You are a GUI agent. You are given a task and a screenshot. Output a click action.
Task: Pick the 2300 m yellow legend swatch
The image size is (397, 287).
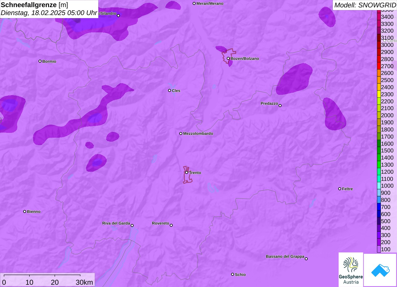tap(379, 94)
